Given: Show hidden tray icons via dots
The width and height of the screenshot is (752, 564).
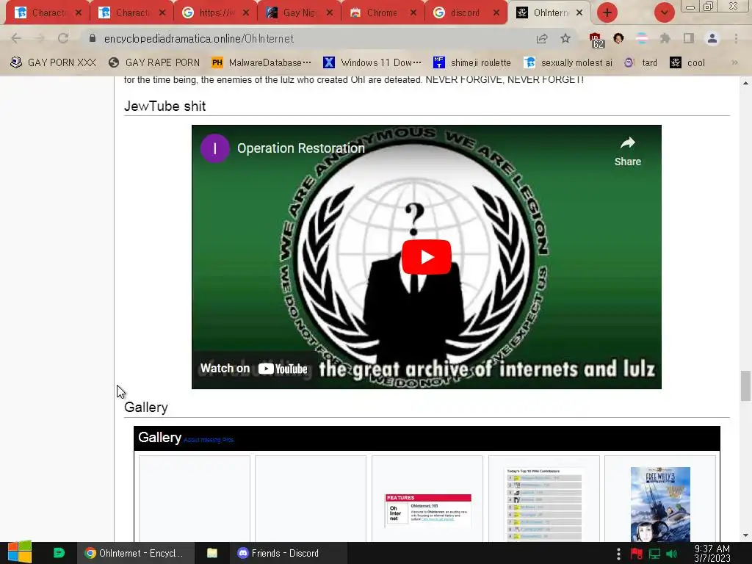Looking at the screenshot, I should tap(618, 554).
